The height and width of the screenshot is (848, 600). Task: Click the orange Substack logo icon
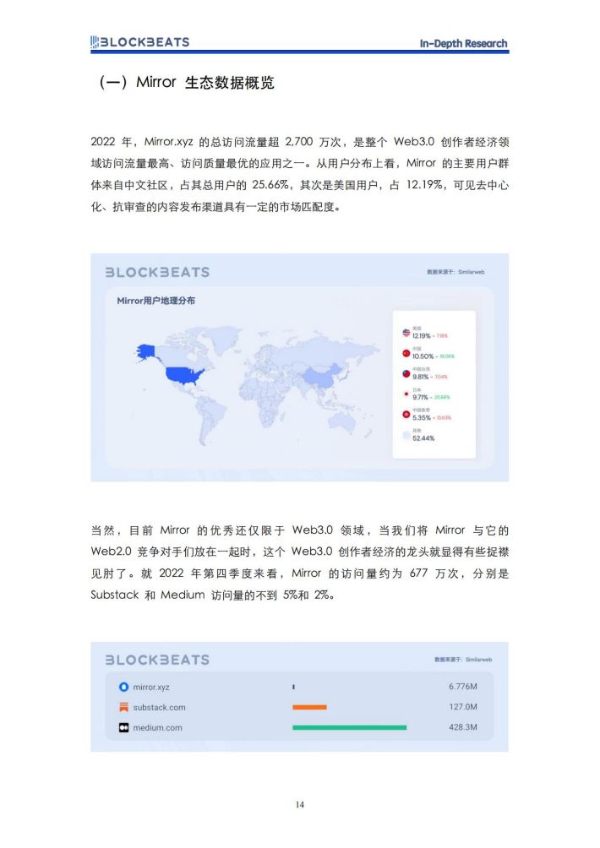[x=124, y=707]
